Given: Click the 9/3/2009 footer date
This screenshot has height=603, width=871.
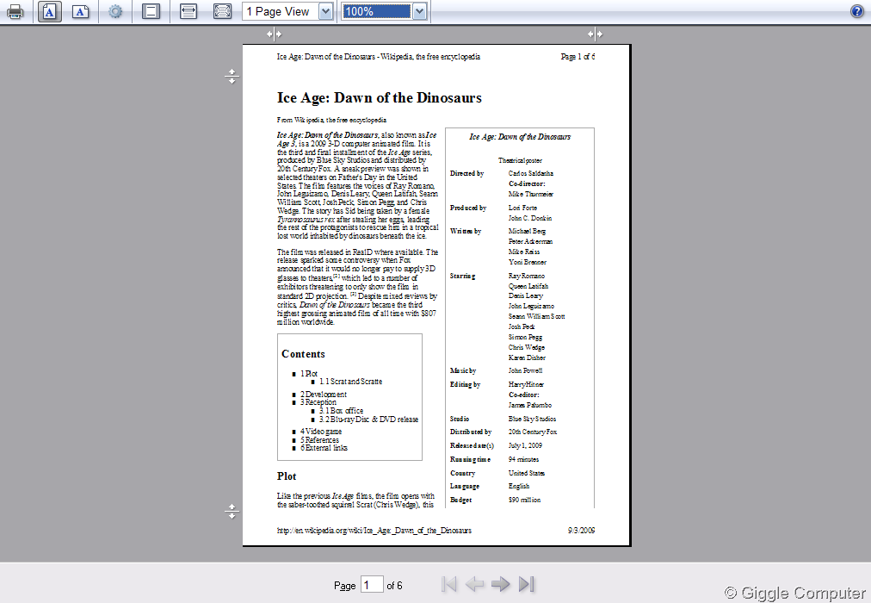Looking at the screenshot, I should pos(582,530).
